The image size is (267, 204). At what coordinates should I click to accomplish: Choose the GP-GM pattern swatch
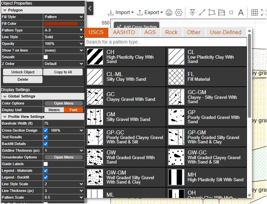[176, 137]
